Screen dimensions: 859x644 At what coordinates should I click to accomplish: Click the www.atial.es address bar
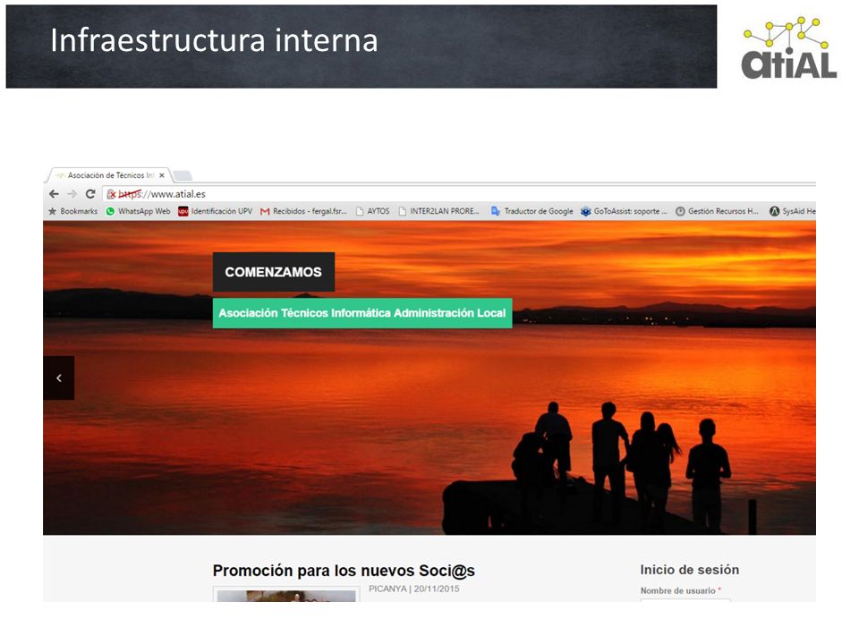click(458, 194)
